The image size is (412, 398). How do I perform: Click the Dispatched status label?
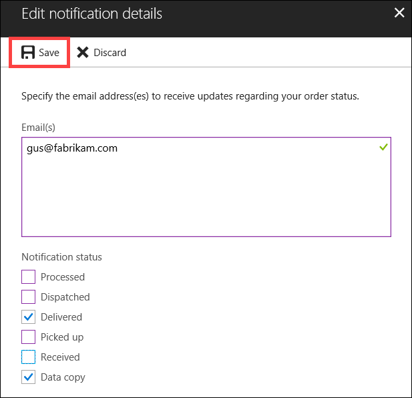pyautogui.click(x=65, y=297)
